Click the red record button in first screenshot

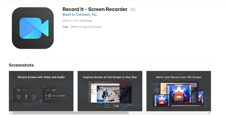pyautogui.click(x=49, y=96)
